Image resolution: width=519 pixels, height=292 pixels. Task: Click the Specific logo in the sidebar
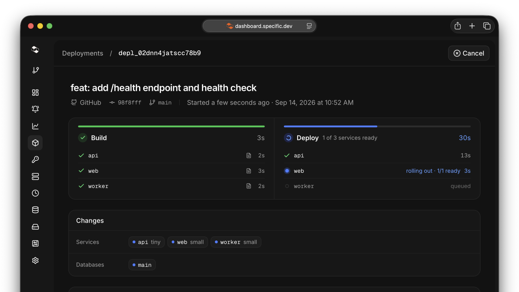[35, 49]
